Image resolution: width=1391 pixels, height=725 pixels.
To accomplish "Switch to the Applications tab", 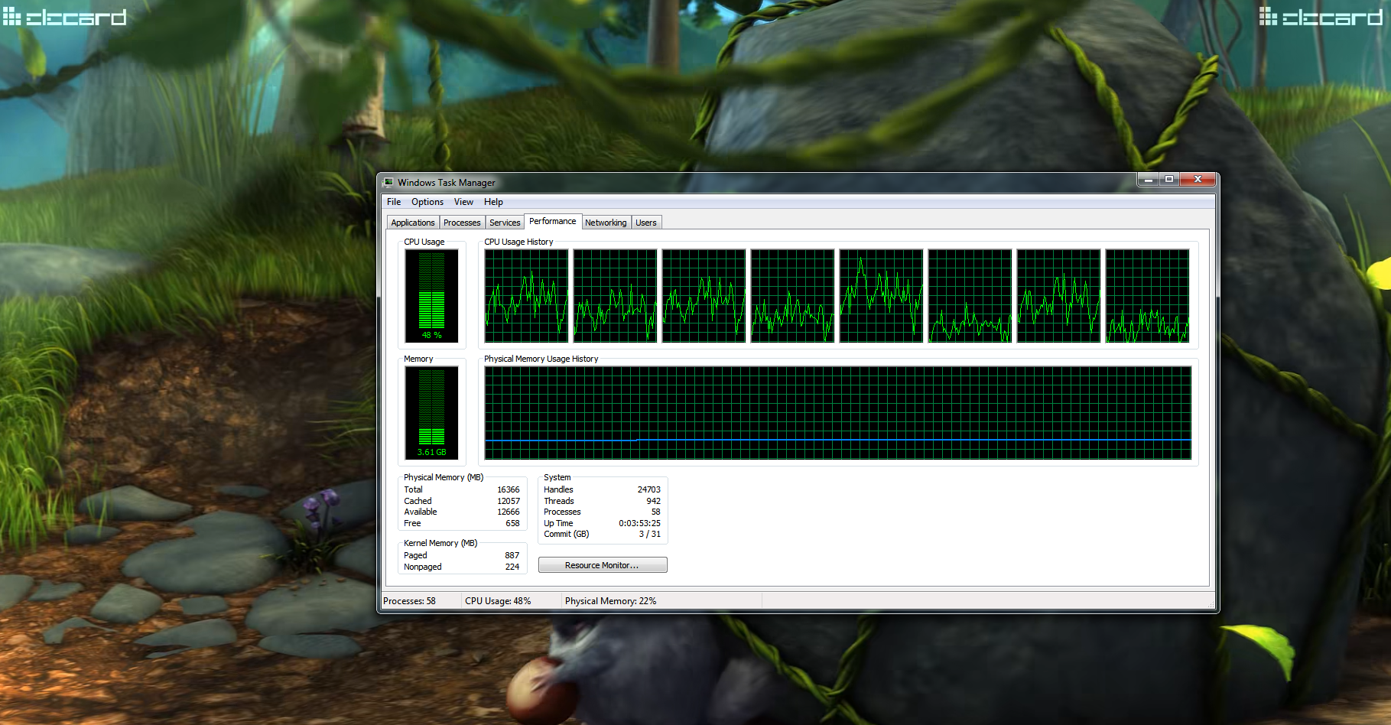I will (413, 223).
